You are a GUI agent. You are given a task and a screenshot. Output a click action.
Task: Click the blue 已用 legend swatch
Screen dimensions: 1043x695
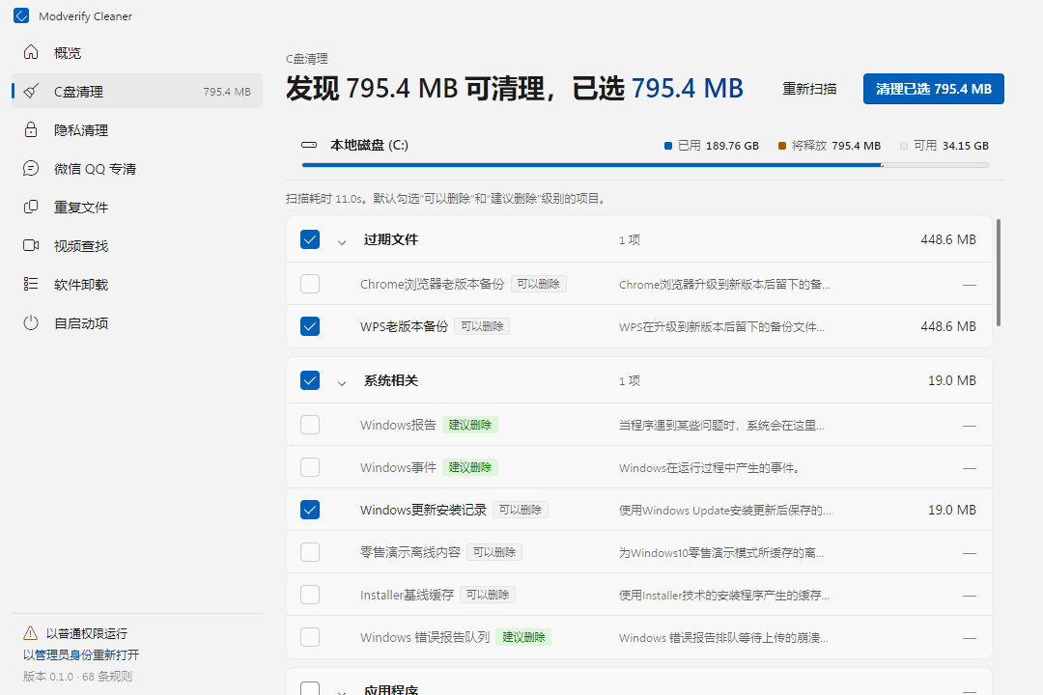(668, 146)
